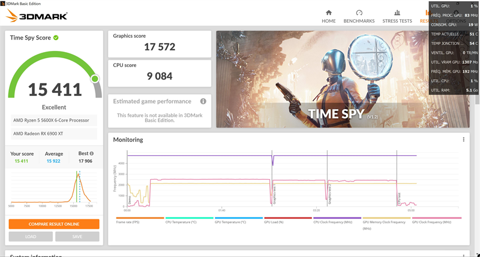Viewport: 480px width, 257px height.
Task: Click Your score value 15 411
Action: [22, 161]
